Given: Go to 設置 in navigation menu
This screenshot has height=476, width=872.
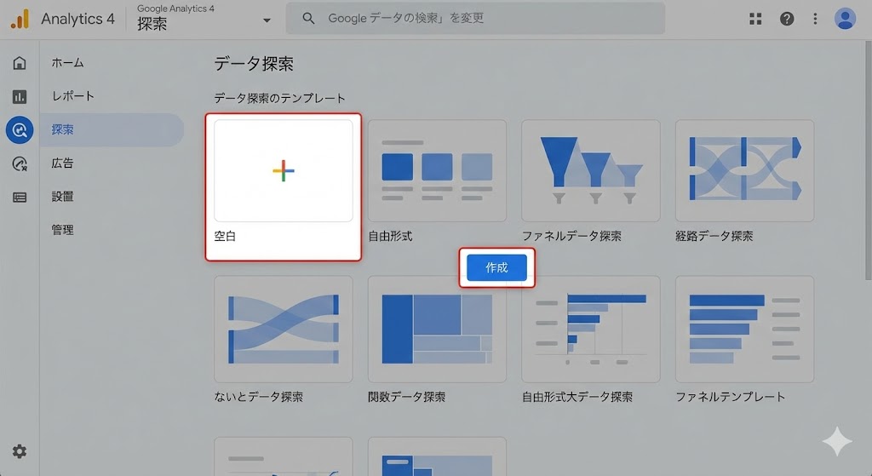Looking at the screenshot, I should 62,197.
